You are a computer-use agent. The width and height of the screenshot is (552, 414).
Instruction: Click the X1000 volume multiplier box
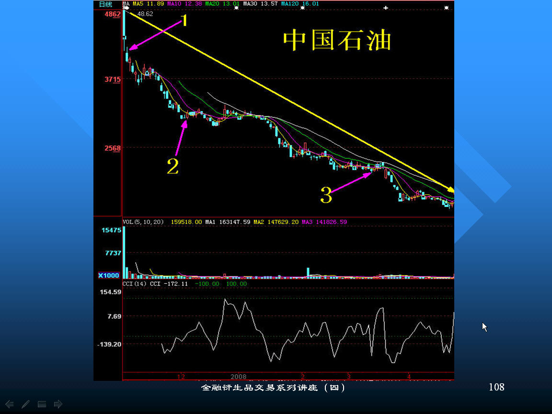coord(108,276)
